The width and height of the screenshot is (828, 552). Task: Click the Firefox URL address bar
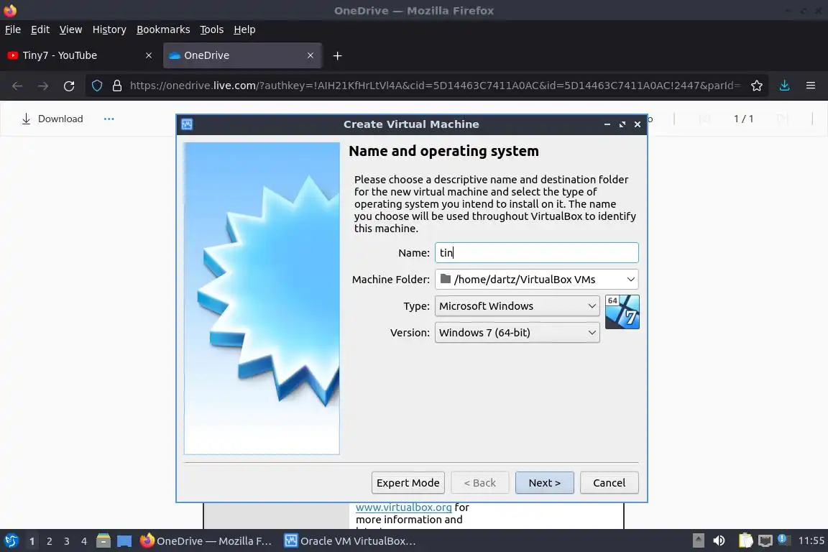[435, 86]
